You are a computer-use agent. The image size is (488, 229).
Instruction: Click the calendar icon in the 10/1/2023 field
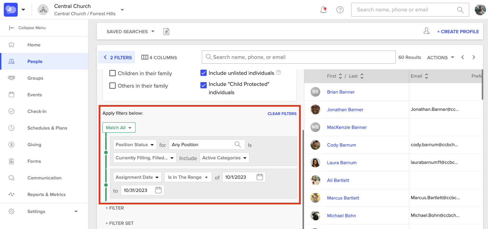tap(259, 177)
